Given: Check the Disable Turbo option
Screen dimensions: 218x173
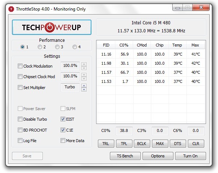Looking at the screenshot, I should [x=20, y=119].
